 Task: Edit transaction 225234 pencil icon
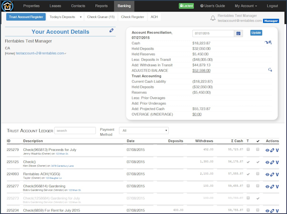272,211
